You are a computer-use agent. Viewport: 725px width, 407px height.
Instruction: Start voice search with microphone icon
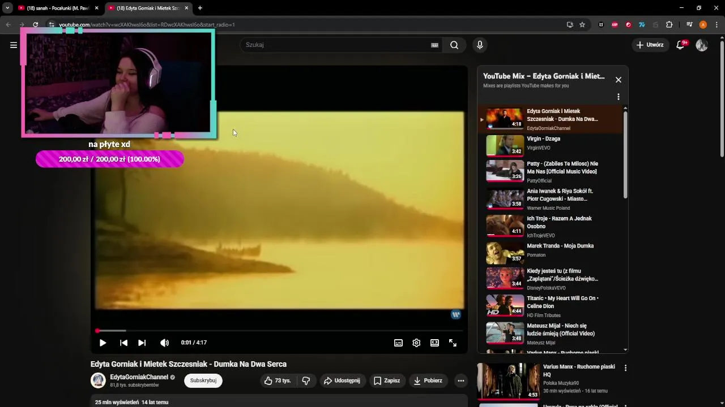pyautogui.click(x=480, y=45)
